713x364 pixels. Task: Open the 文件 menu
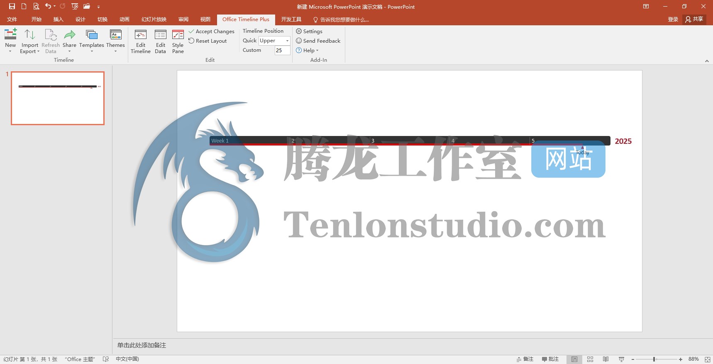pyautogui.click(x=12, y=19)
